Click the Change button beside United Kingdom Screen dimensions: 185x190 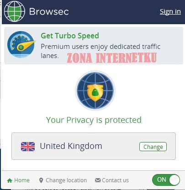point(153,147)
